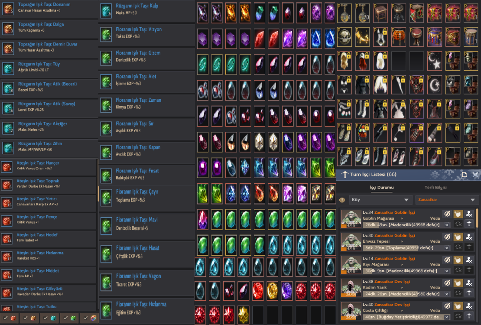Select the İşçi Durumu tab
481x325 pixels.
[x=382, y=187]
